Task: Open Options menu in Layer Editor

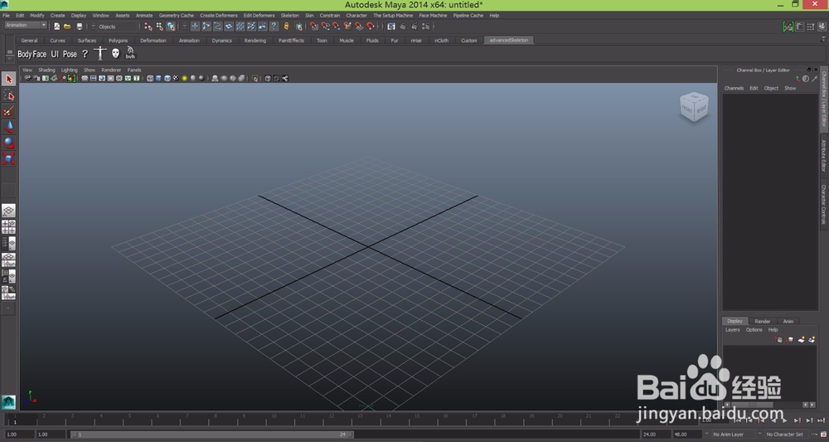Action: 754,330
